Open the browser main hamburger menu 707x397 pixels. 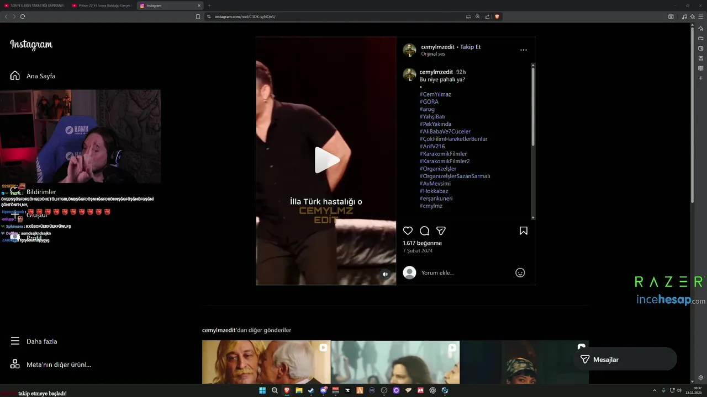point(701,17)
